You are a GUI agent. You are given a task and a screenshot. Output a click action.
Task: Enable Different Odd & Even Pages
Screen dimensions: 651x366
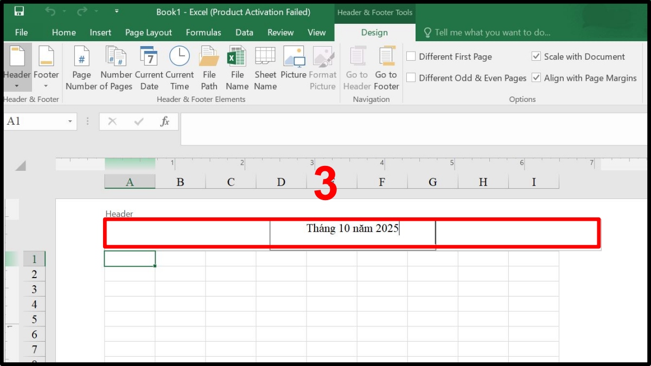pyautogui.click(x=411, y=78)
